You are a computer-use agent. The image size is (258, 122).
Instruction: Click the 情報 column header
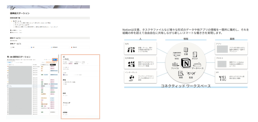(x=186, y=39)
